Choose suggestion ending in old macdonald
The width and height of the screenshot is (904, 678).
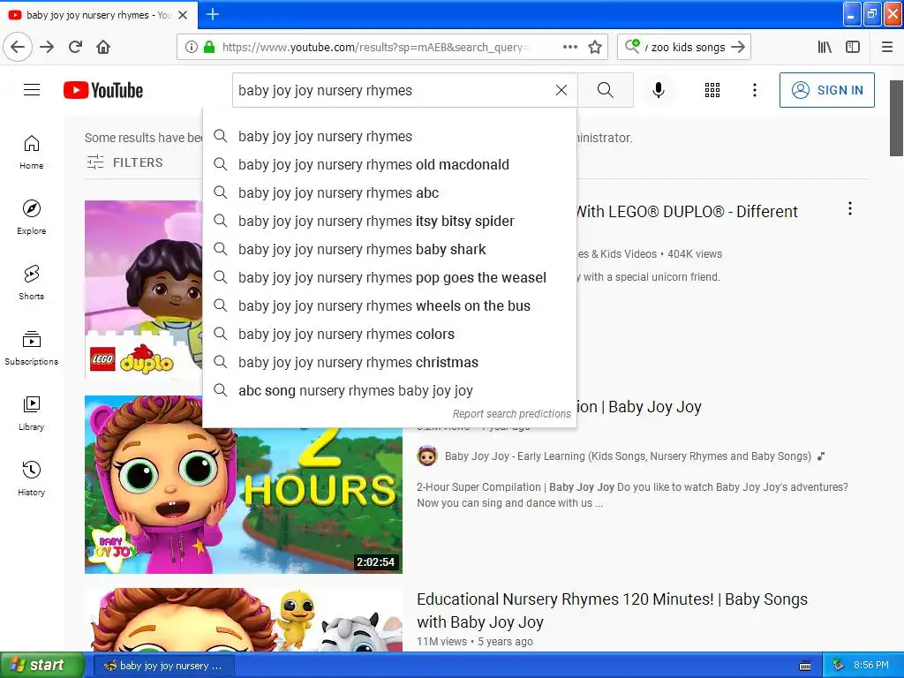click(x=389, y=164)
